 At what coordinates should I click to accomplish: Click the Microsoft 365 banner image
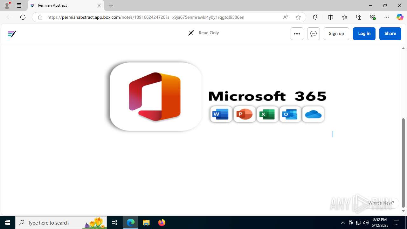(216, 96)
